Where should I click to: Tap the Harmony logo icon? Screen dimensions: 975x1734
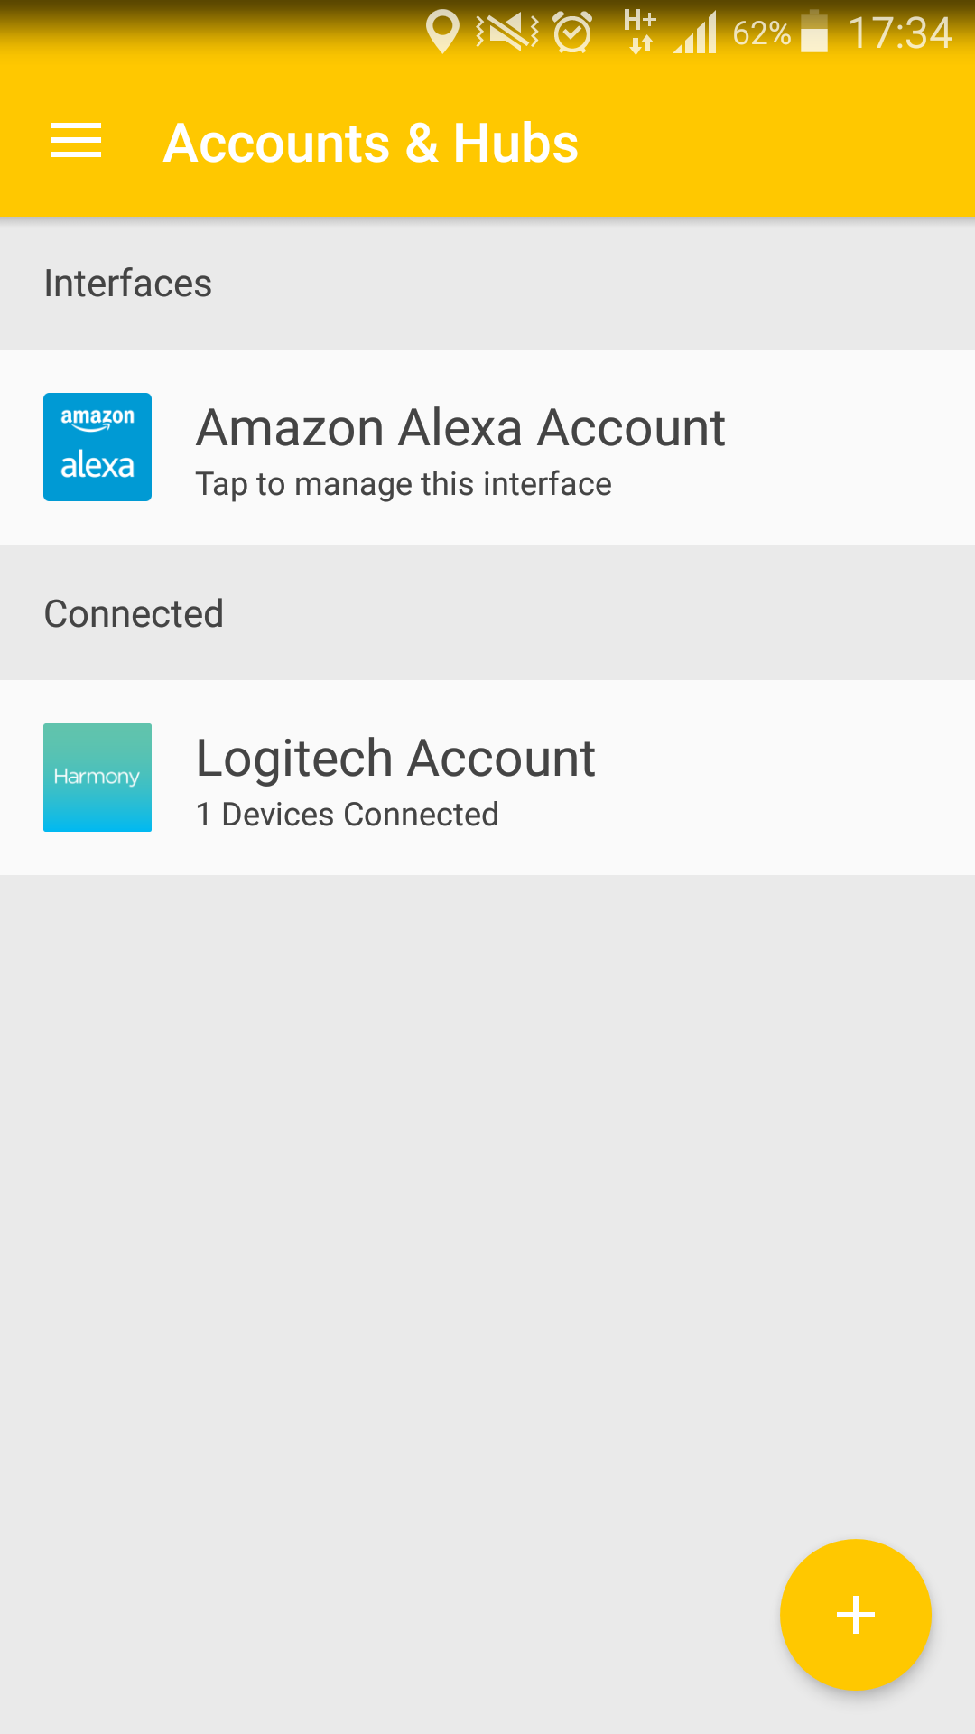(x=97, y=778)
